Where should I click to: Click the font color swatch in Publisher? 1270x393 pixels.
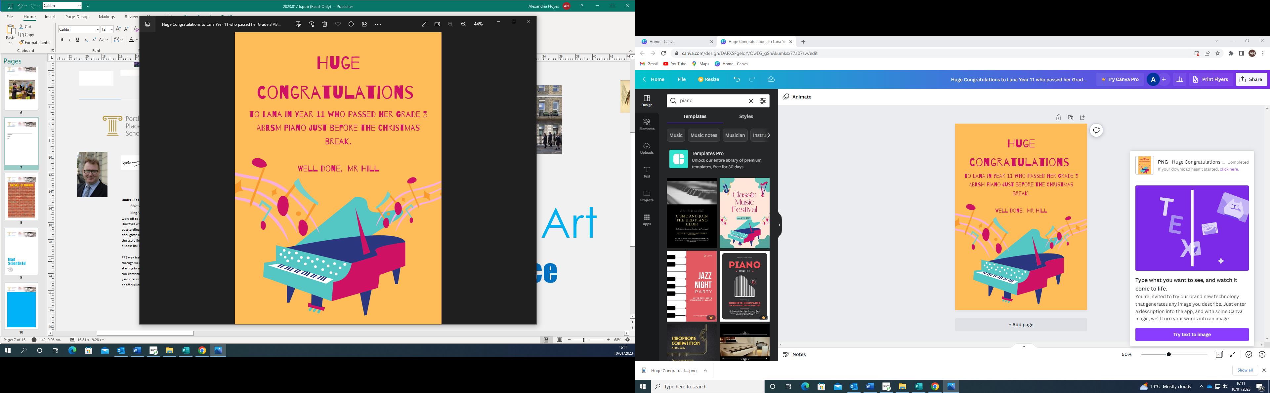point(131,40)
